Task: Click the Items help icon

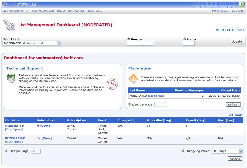Action: [184, 39]
